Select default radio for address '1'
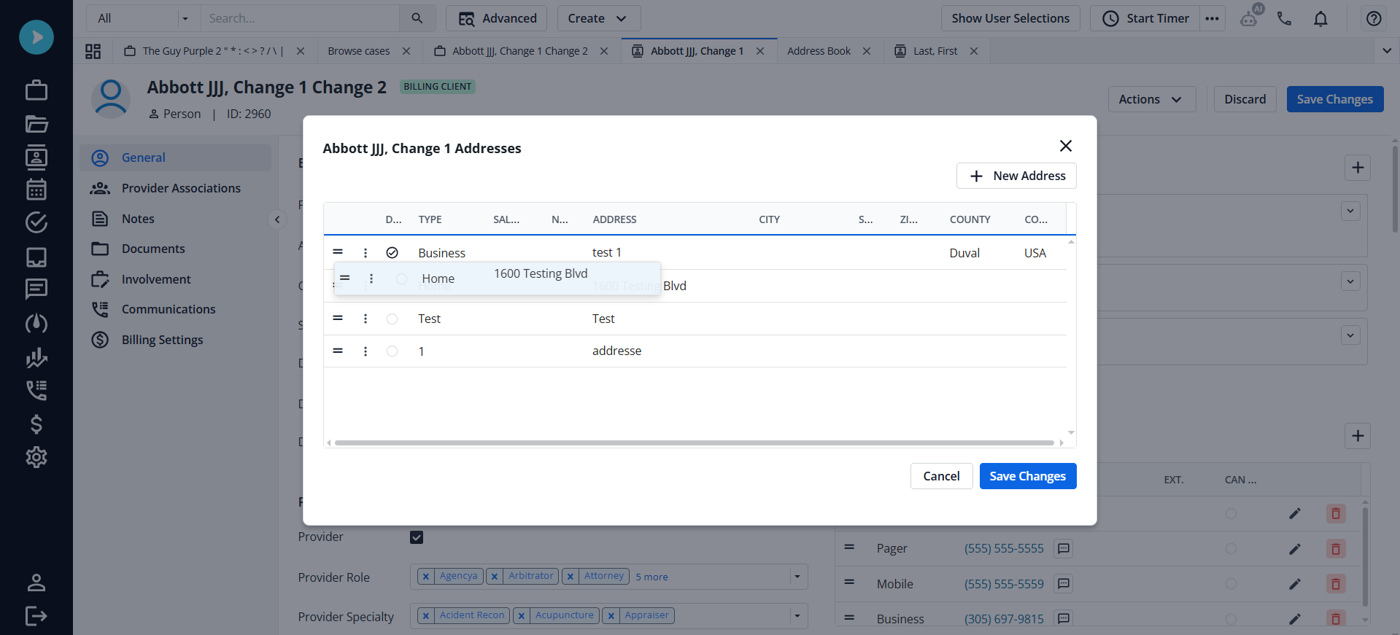The width and height of the screenshot is (1400, 635). 392,351
